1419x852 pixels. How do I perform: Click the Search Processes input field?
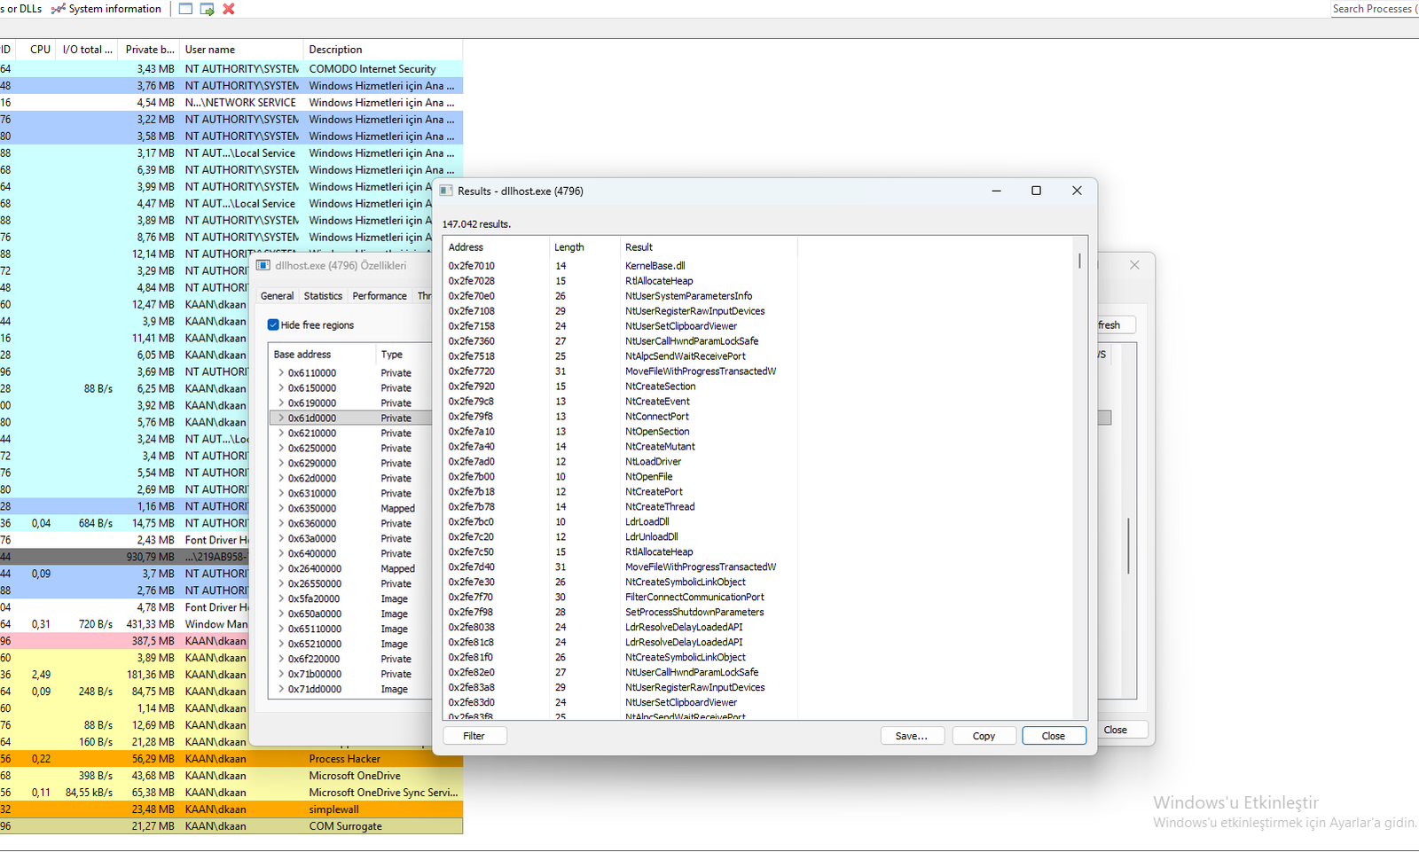point(1374,9)
